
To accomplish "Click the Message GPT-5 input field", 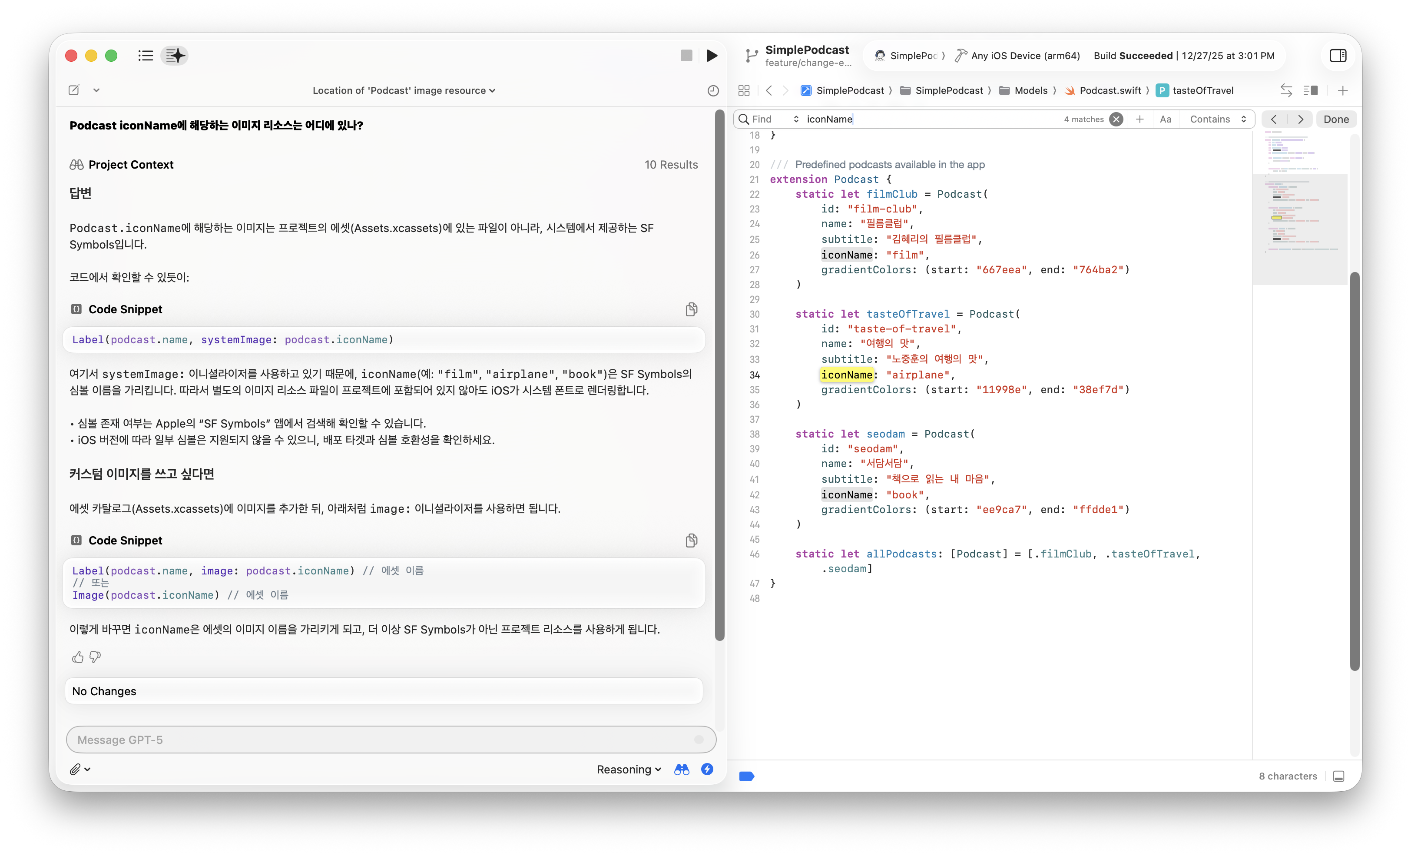I will coord(384,740).
